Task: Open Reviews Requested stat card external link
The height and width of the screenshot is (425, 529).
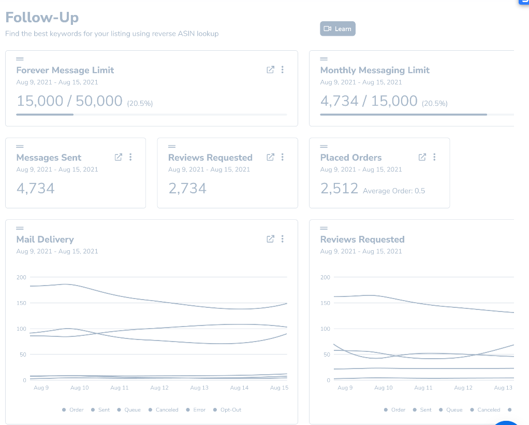Action: coord(270,157)
